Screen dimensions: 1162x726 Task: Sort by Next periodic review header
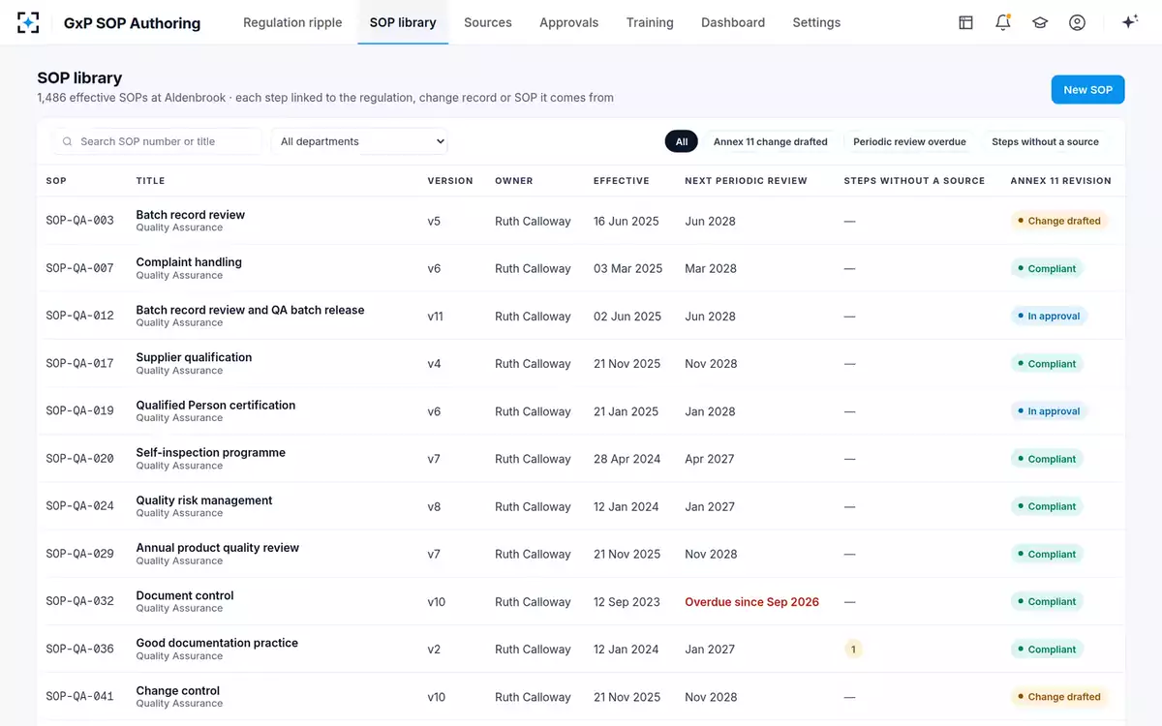point(746,181)
